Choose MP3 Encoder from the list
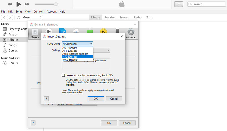 coord(77,57)
